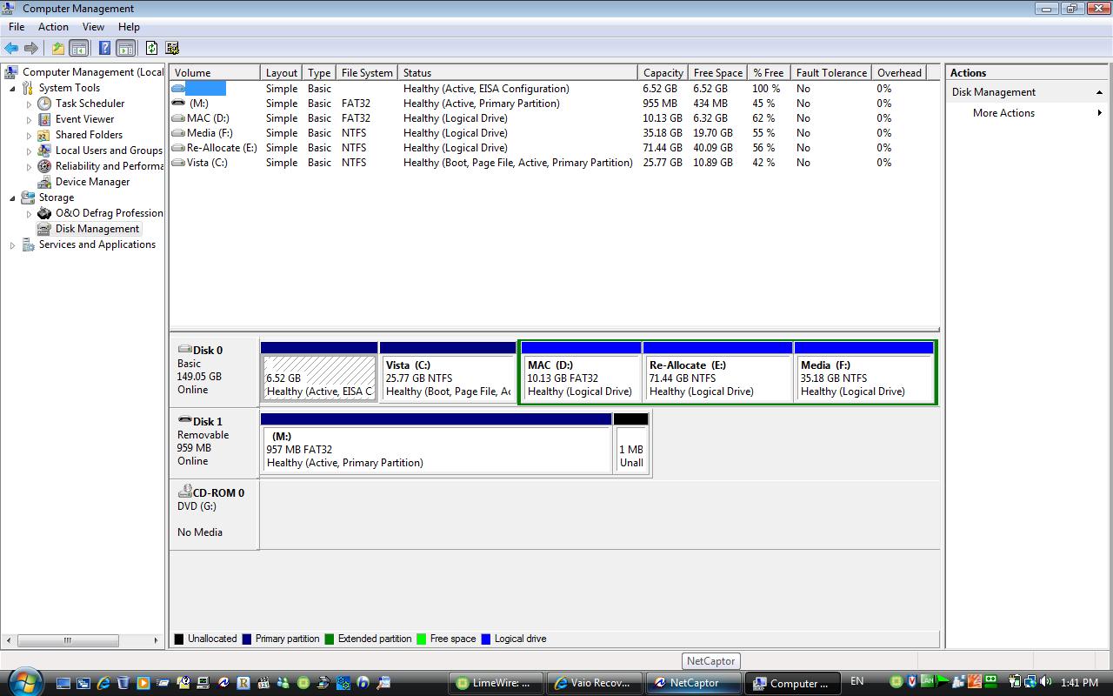Click EN language bar indicator
Screen dimensions: 1113x696
click(856, 681)
